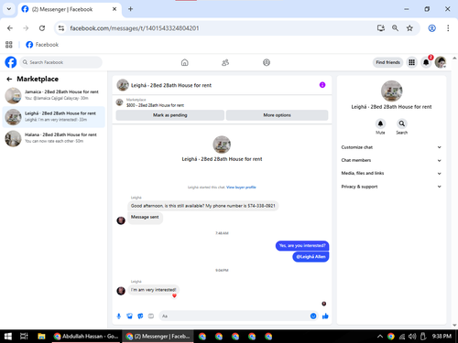Open large listing avatar in right panel
This screenshot has width=458, height=343.
pos(391,91)
